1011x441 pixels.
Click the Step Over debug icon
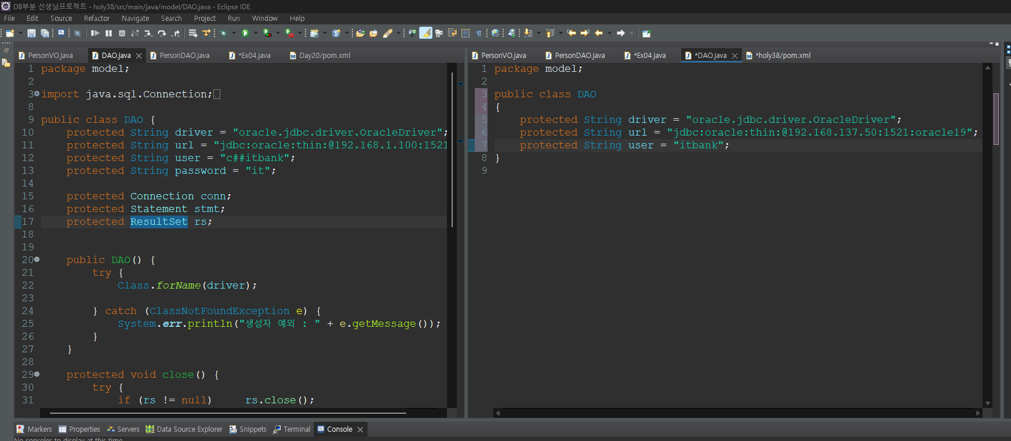(x=162, y=33)
